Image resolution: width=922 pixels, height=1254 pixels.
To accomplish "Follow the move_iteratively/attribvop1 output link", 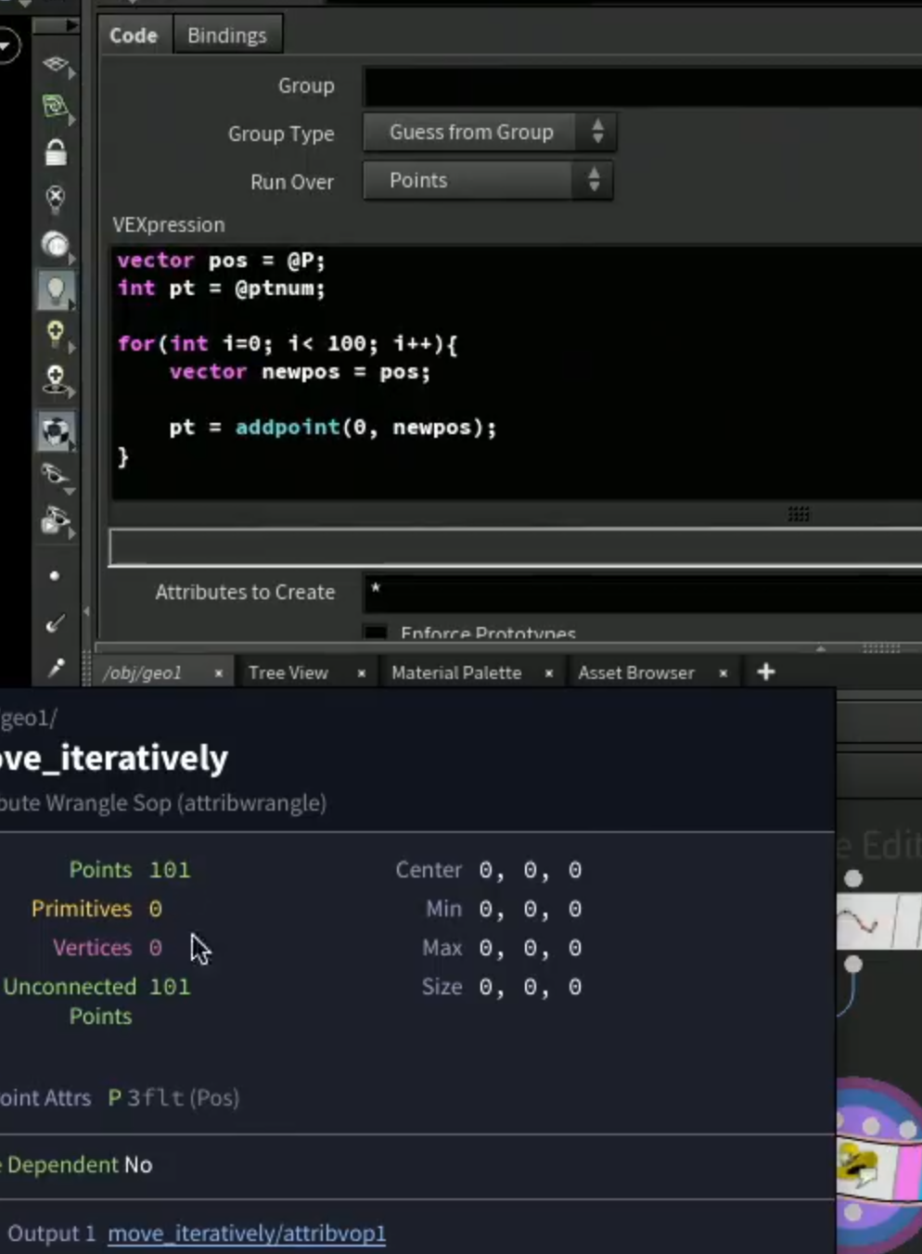I will pos(247,1234).
